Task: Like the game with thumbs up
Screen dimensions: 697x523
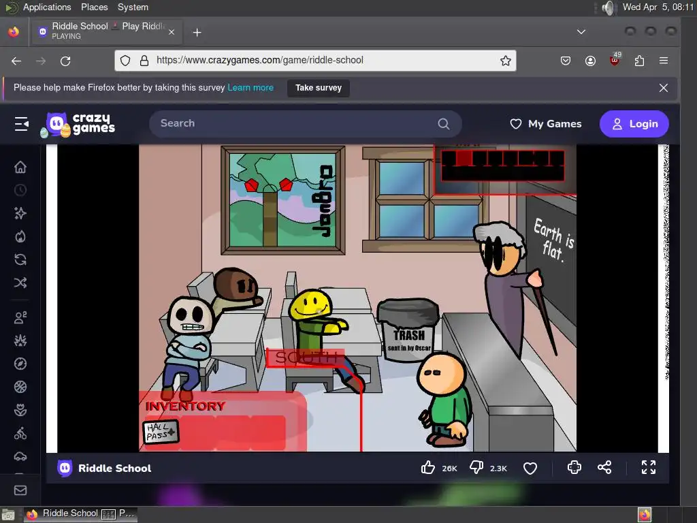Action: pyautogui.click(x=427, y=467)
